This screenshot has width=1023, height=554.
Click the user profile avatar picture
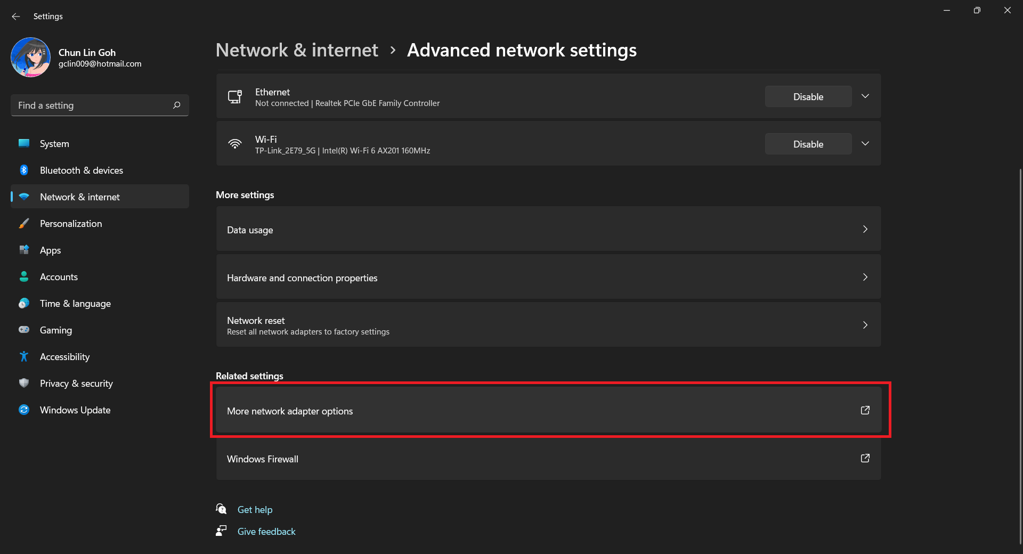pos(30,58)
